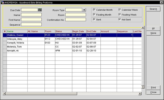Viewport: 164px width, 100px height.
Task: Click the X select-all column header
Action: click(5, 31)
